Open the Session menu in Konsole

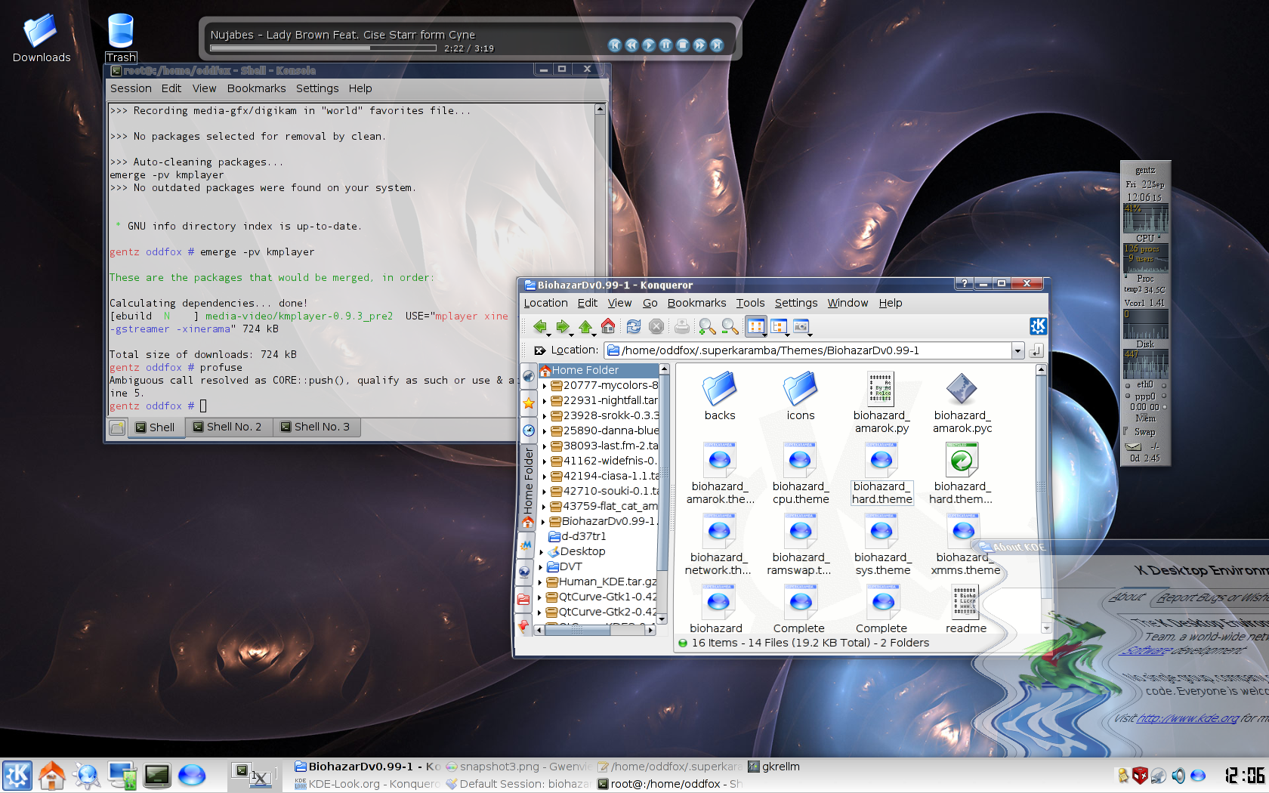point(131,88)
